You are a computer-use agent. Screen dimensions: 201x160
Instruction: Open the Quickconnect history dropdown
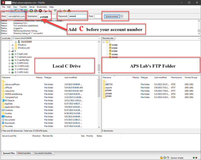[122, 16]
